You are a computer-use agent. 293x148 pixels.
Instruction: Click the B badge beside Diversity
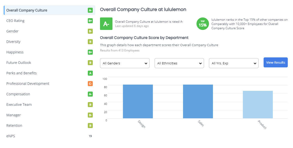(x=90, y=42)
